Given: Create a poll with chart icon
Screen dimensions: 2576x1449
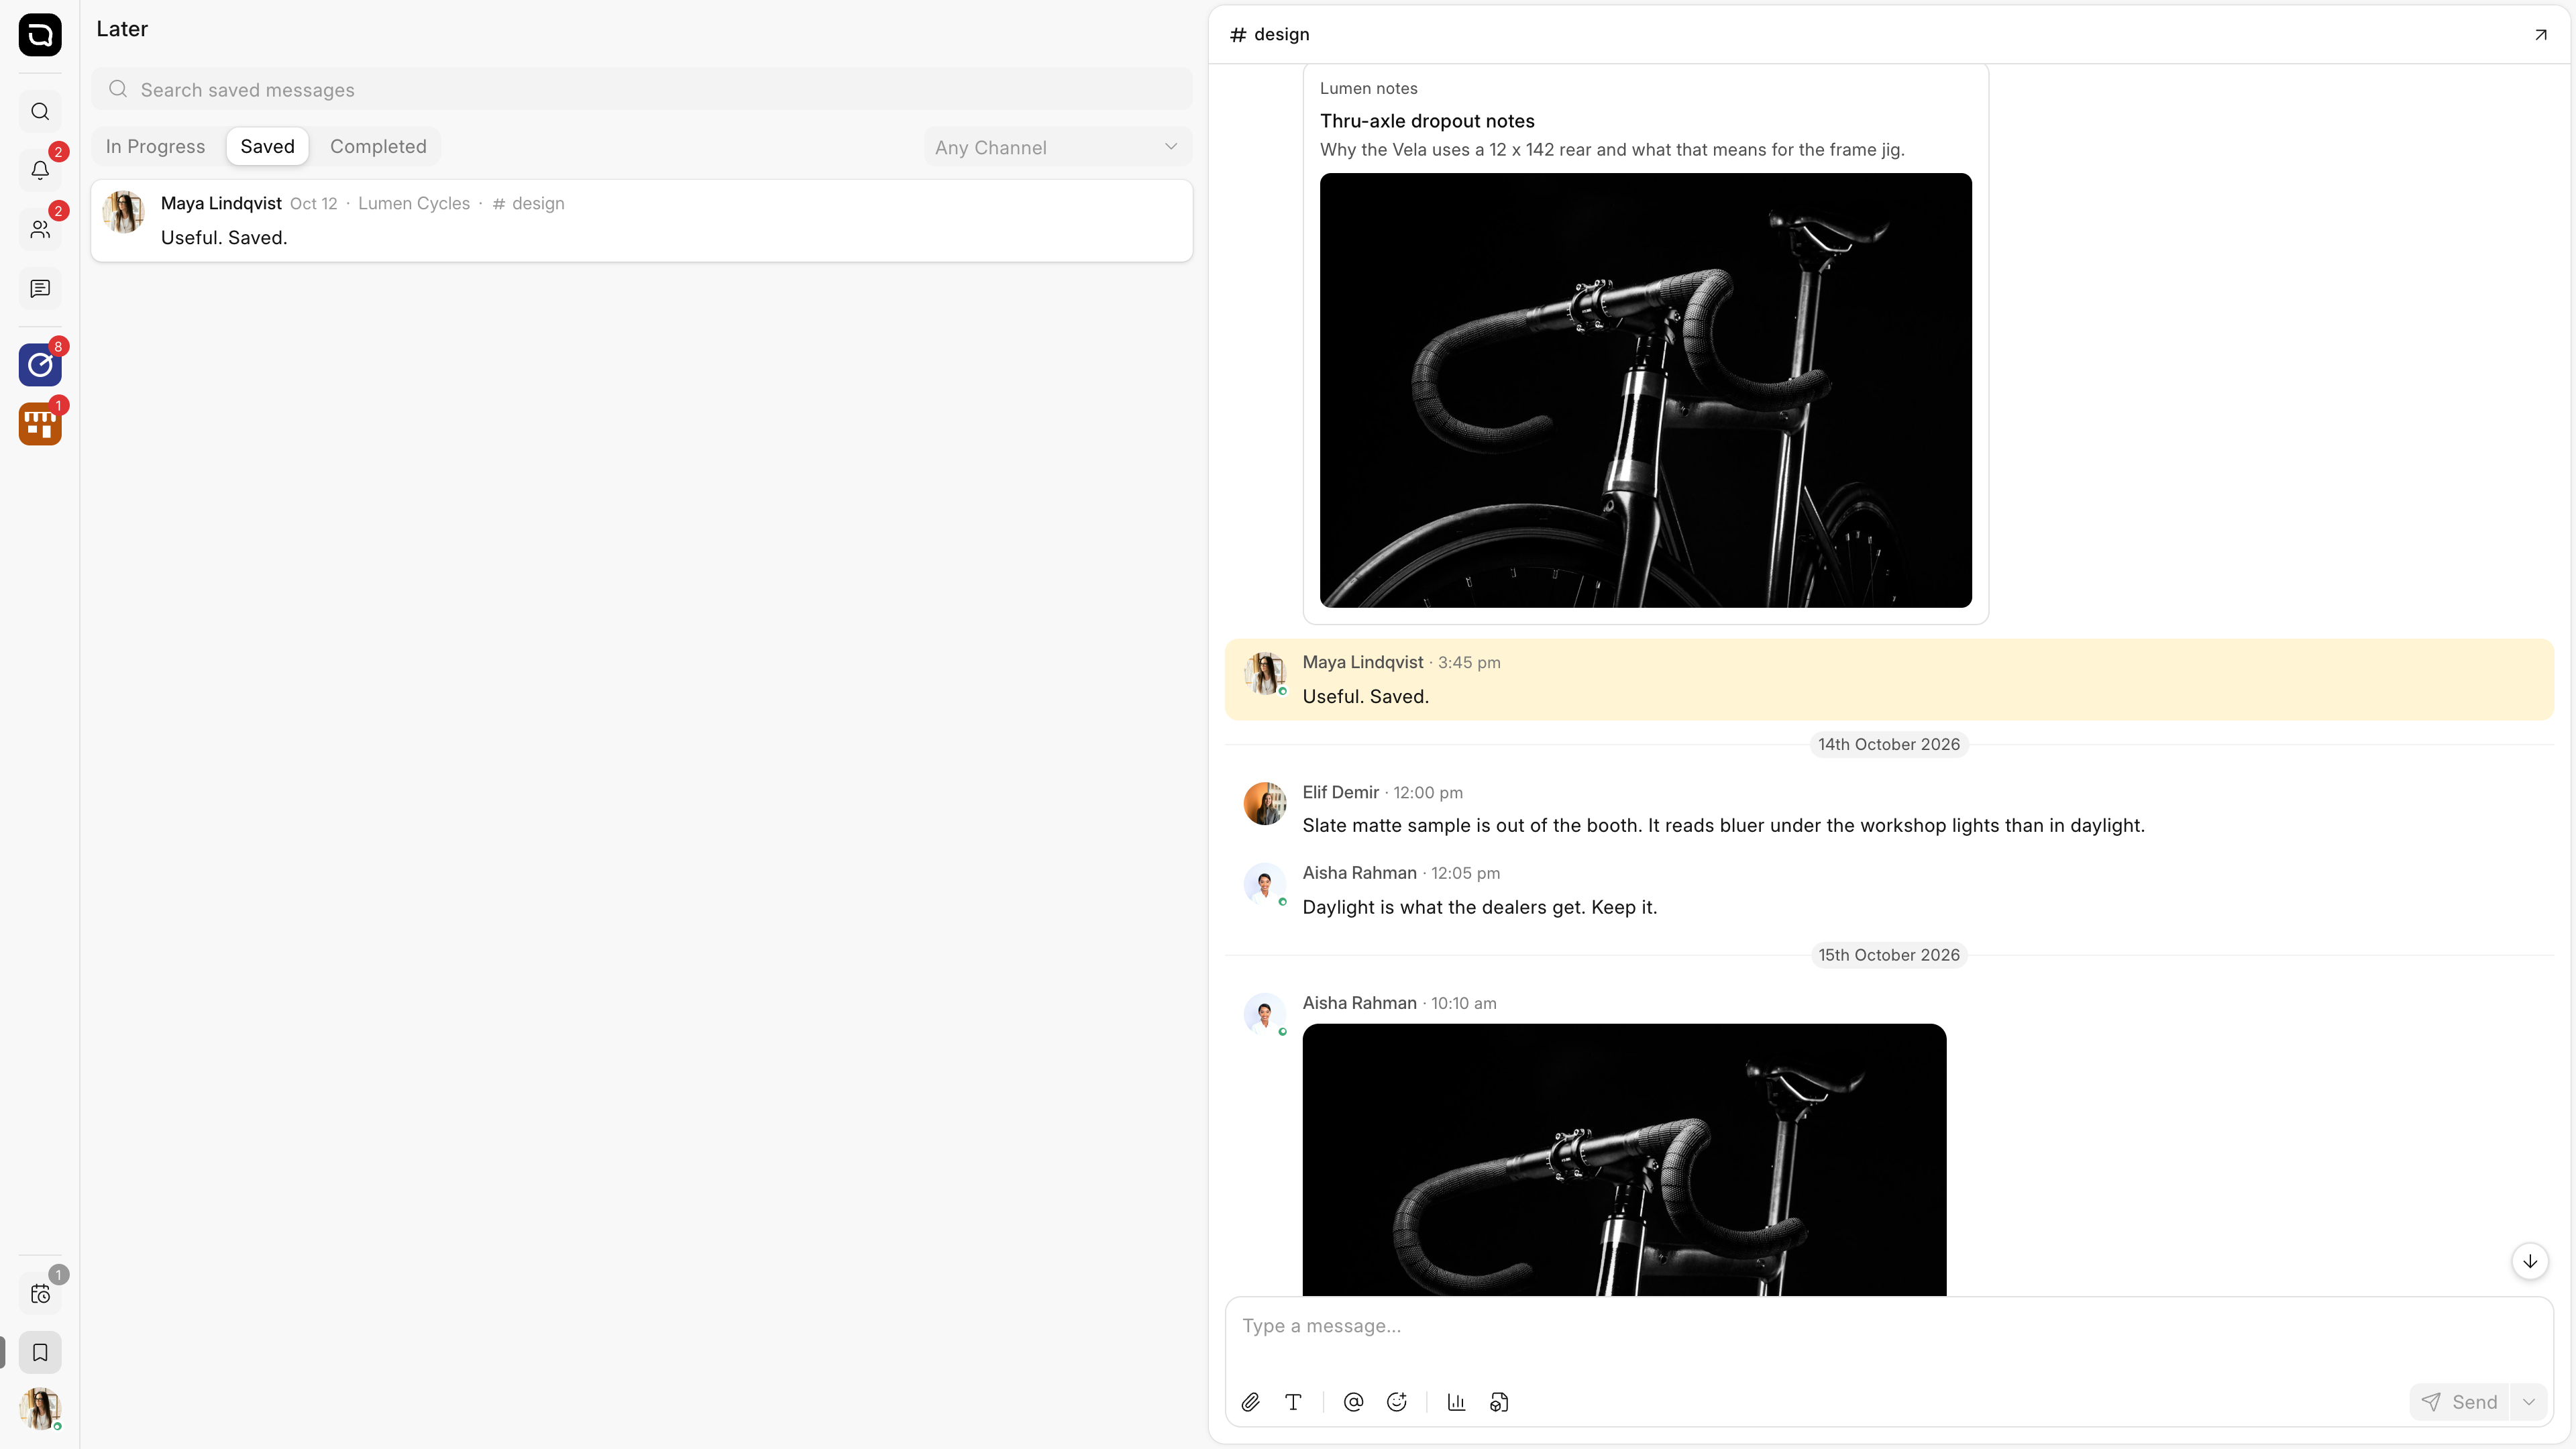Looking at the screenshot, I should (1456, 1403).
